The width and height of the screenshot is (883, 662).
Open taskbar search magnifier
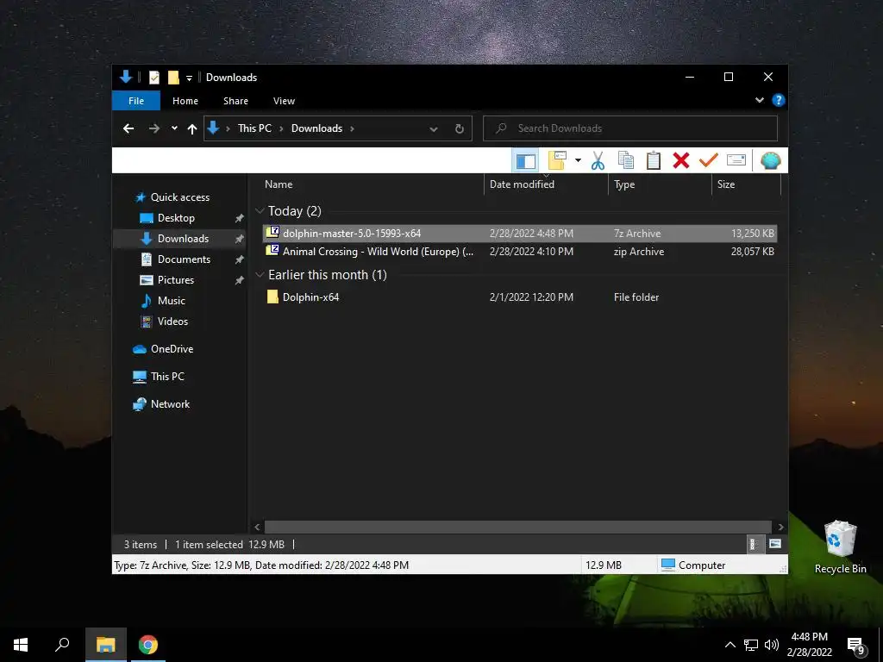[62, 645]
